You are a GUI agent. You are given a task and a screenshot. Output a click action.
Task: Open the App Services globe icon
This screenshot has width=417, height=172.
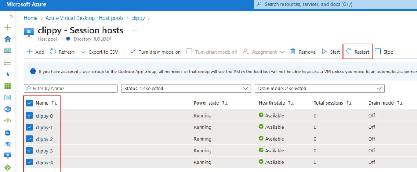point(8,109)
